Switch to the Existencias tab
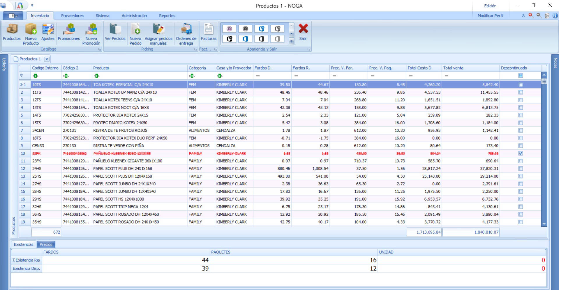 [x=24, y=244]
